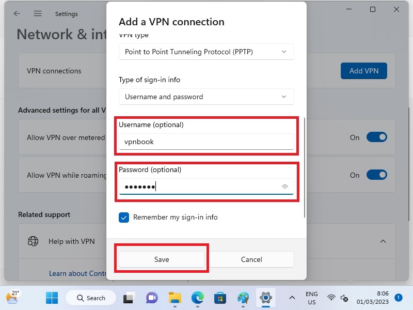The image size is (413, 310).
Task: Click the Username text field
Action: (x=206, y=142)
